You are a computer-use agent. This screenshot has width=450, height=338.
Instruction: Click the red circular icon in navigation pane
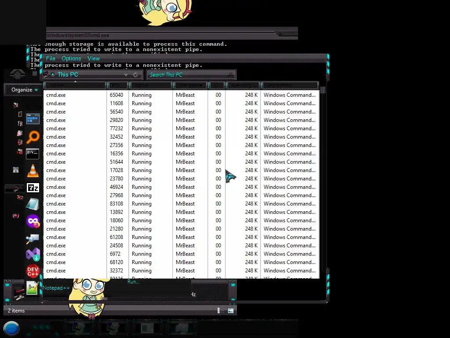pos(16,216)
